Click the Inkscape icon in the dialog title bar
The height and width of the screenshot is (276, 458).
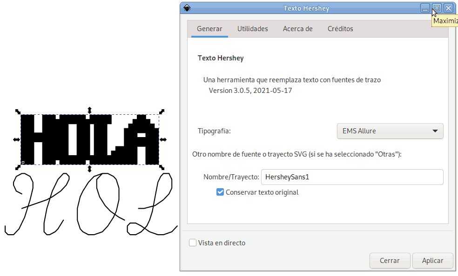tap(187, 8)
